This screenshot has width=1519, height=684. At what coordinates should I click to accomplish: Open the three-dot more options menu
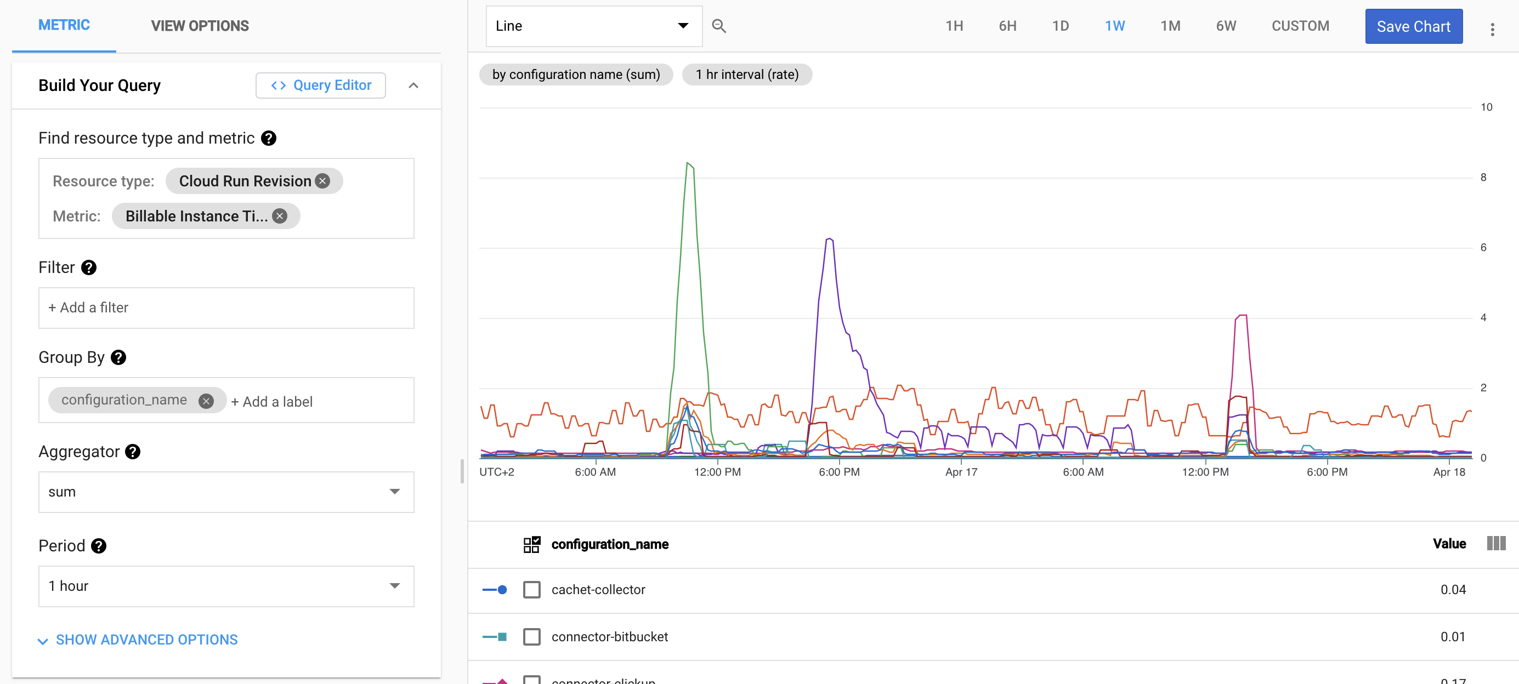coord(1492,30)
